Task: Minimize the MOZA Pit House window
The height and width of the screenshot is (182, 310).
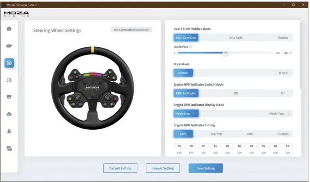Action: [284, 5]
